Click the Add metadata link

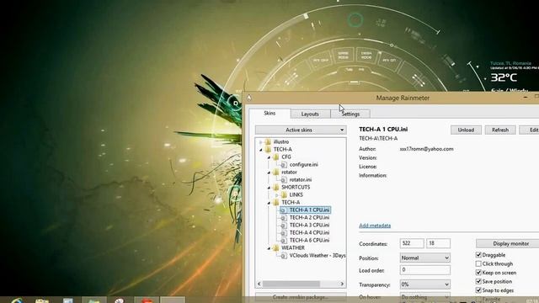(375, 226)
